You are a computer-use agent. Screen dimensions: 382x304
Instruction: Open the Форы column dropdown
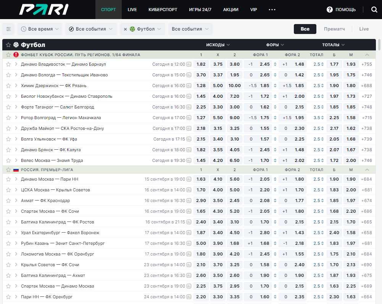[275, 45]
